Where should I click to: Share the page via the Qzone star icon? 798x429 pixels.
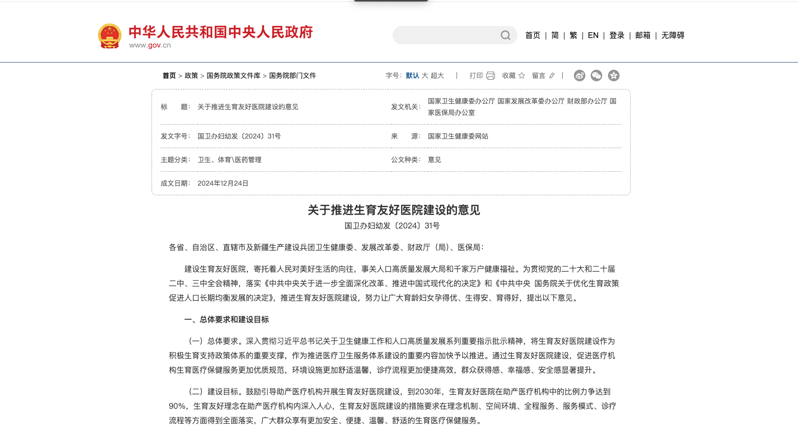pyautogui.click(x=614, y=76)
